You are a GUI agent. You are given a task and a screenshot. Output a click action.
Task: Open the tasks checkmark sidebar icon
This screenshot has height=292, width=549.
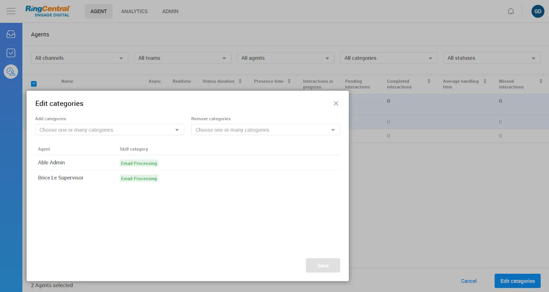[11, 53]
